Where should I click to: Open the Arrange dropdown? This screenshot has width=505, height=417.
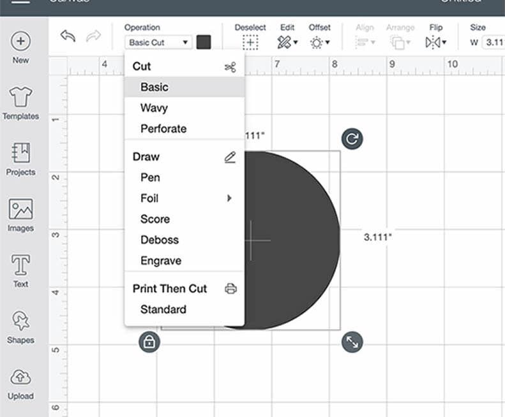pyautogui.click(x=400, y=42)
